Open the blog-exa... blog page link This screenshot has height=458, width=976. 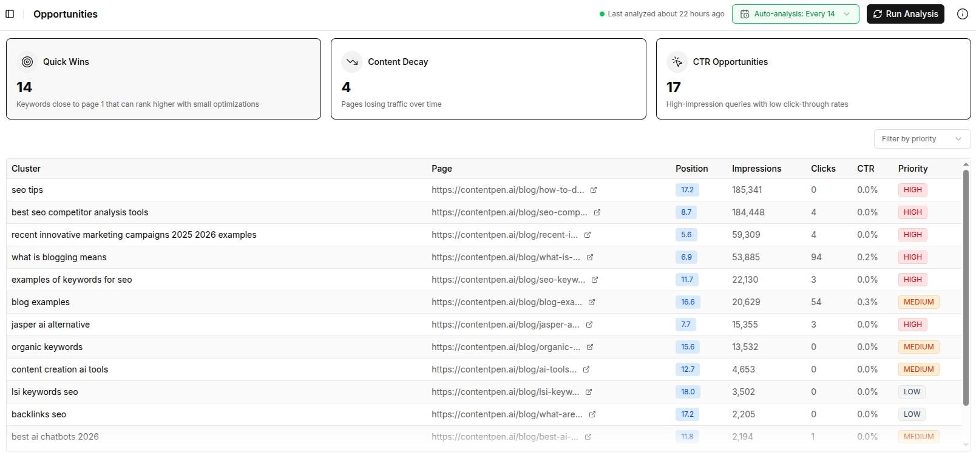[506, 302]
